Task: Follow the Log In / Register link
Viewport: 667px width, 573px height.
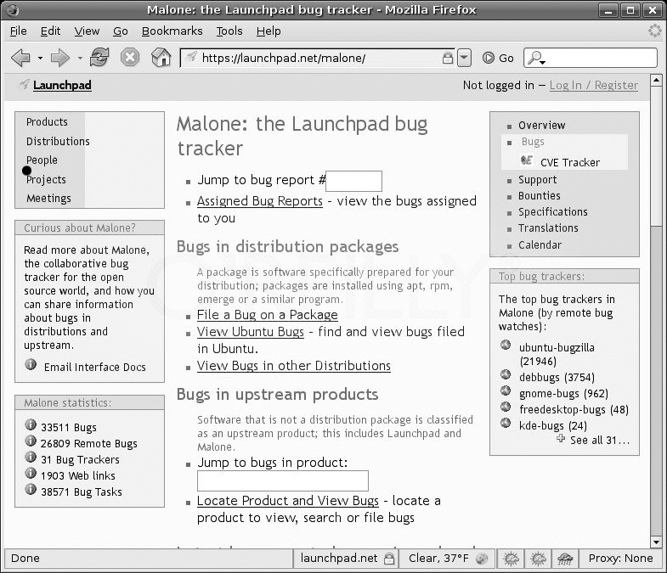Action: click(x=593, y=85)
